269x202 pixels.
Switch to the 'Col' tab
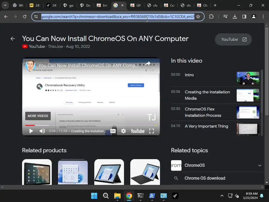[x=170, y=5]
